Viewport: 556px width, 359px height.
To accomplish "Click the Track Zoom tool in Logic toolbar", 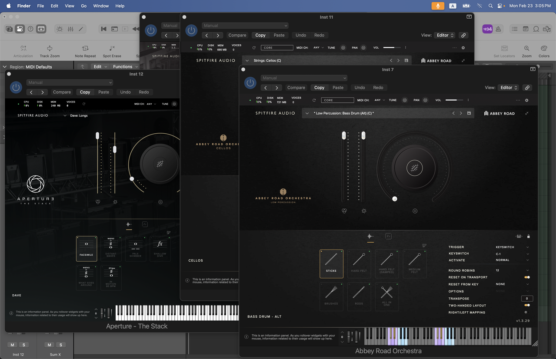I will click(50, 51).
